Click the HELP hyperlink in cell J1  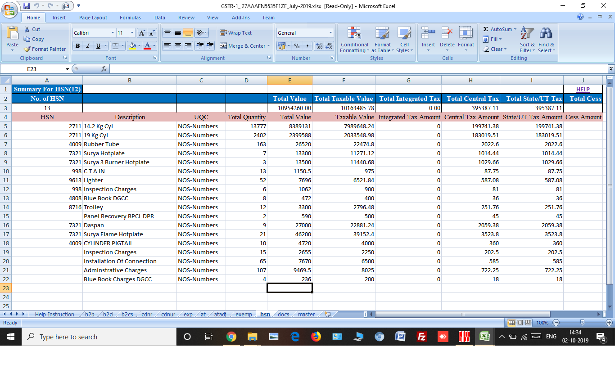[583, 89]
